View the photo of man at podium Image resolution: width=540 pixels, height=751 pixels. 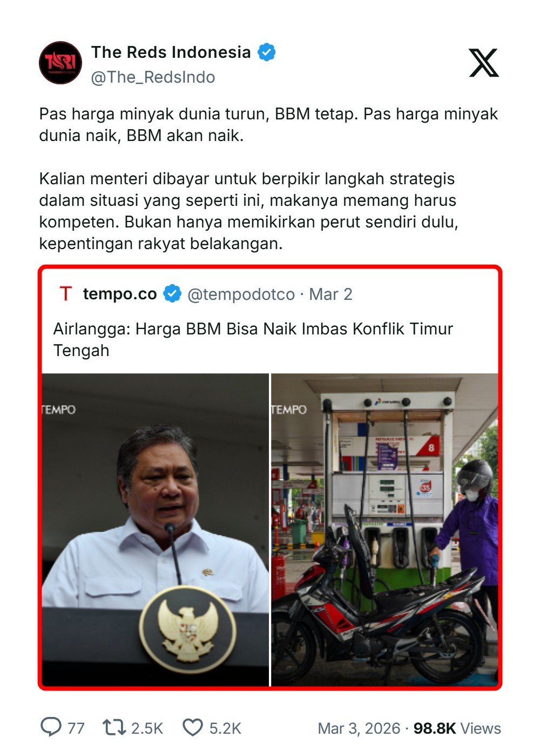pyautogui.click(x=156, y=529)
